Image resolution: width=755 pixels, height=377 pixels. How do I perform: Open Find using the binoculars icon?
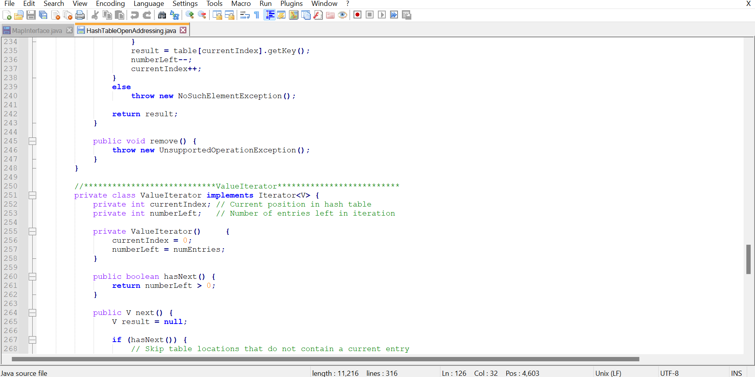162,15
